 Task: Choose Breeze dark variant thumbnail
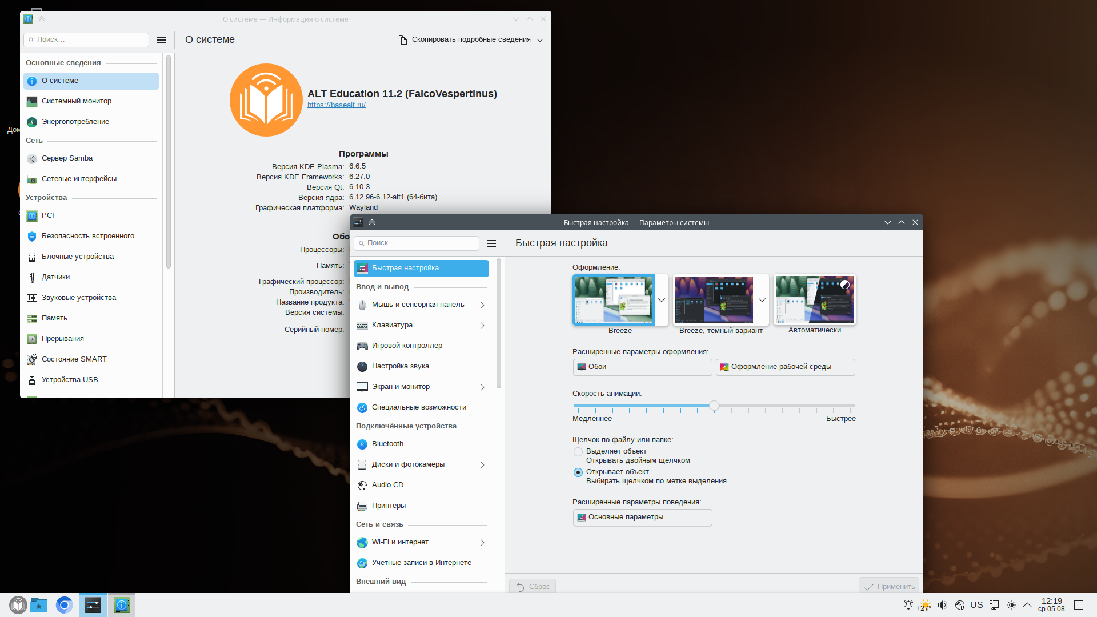point(714,300)
